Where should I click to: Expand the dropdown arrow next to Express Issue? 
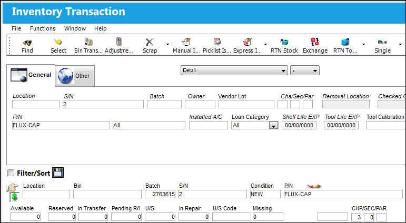(x=265, y=45)
